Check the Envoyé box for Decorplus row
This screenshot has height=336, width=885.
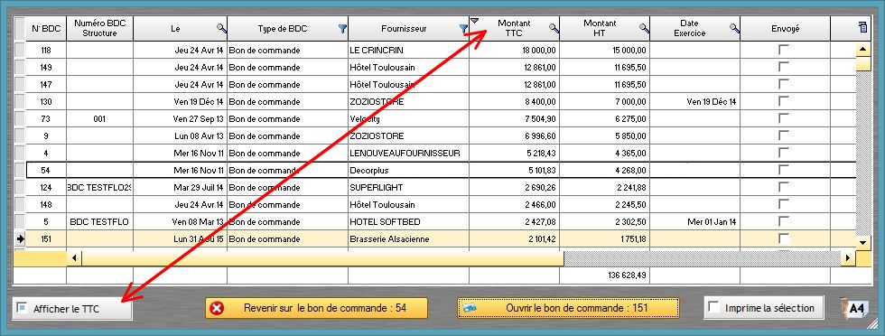click(784, 170)
